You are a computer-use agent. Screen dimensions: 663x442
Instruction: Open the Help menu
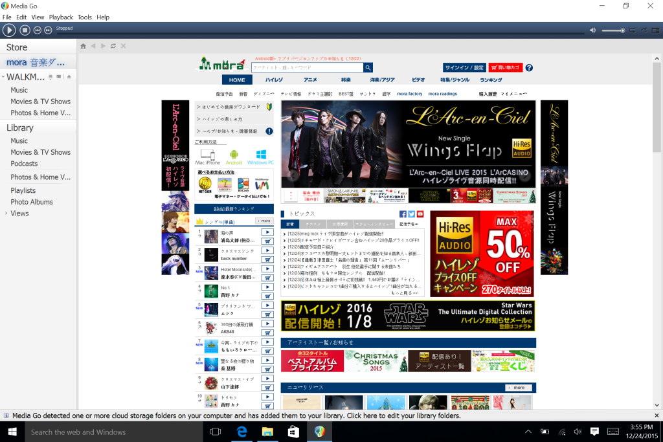click(103, 17)
